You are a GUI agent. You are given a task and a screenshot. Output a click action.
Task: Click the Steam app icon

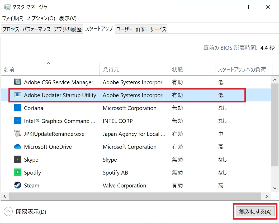pyautogui.click(x=18, y=185)
